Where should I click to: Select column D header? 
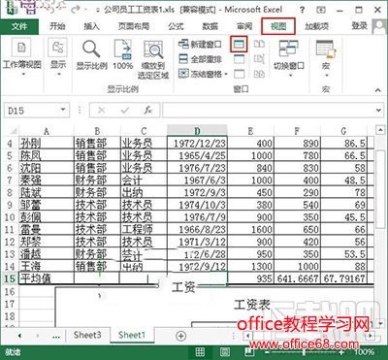197,131
